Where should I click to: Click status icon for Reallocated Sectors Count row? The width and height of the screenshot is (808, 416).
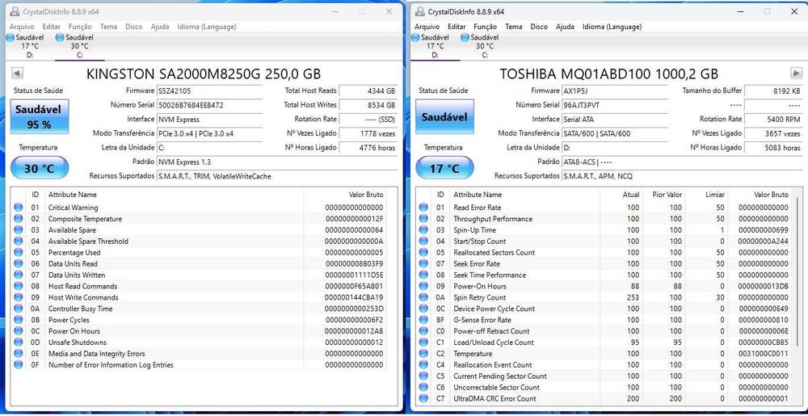[x=423, y=252]
